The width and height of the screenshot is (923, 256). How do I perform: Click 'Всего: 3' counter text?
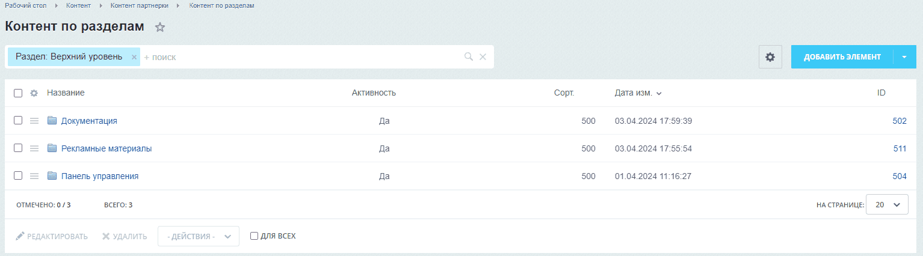pyautogui.click(x=118, y=205)
